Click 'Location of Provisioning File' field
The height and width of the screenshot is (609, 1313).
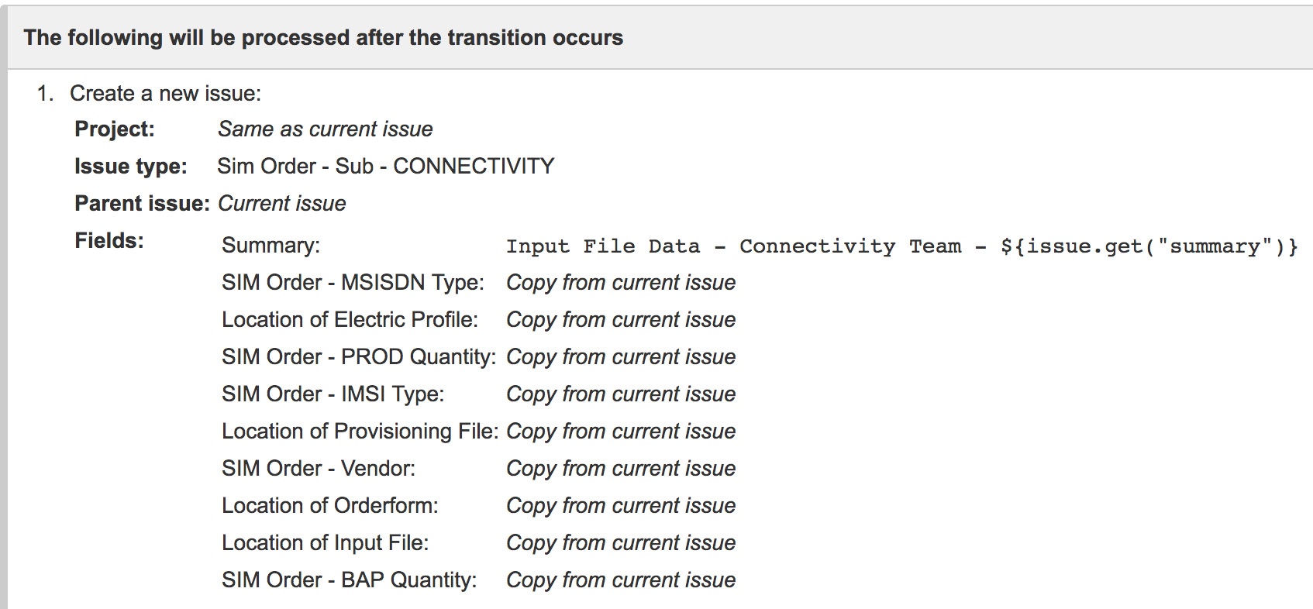[360, 432]
